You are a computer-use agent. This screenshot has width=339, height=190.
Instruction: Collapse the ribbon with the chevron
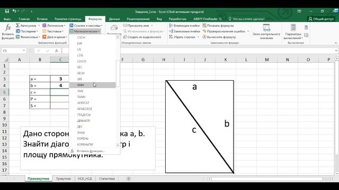335,43
